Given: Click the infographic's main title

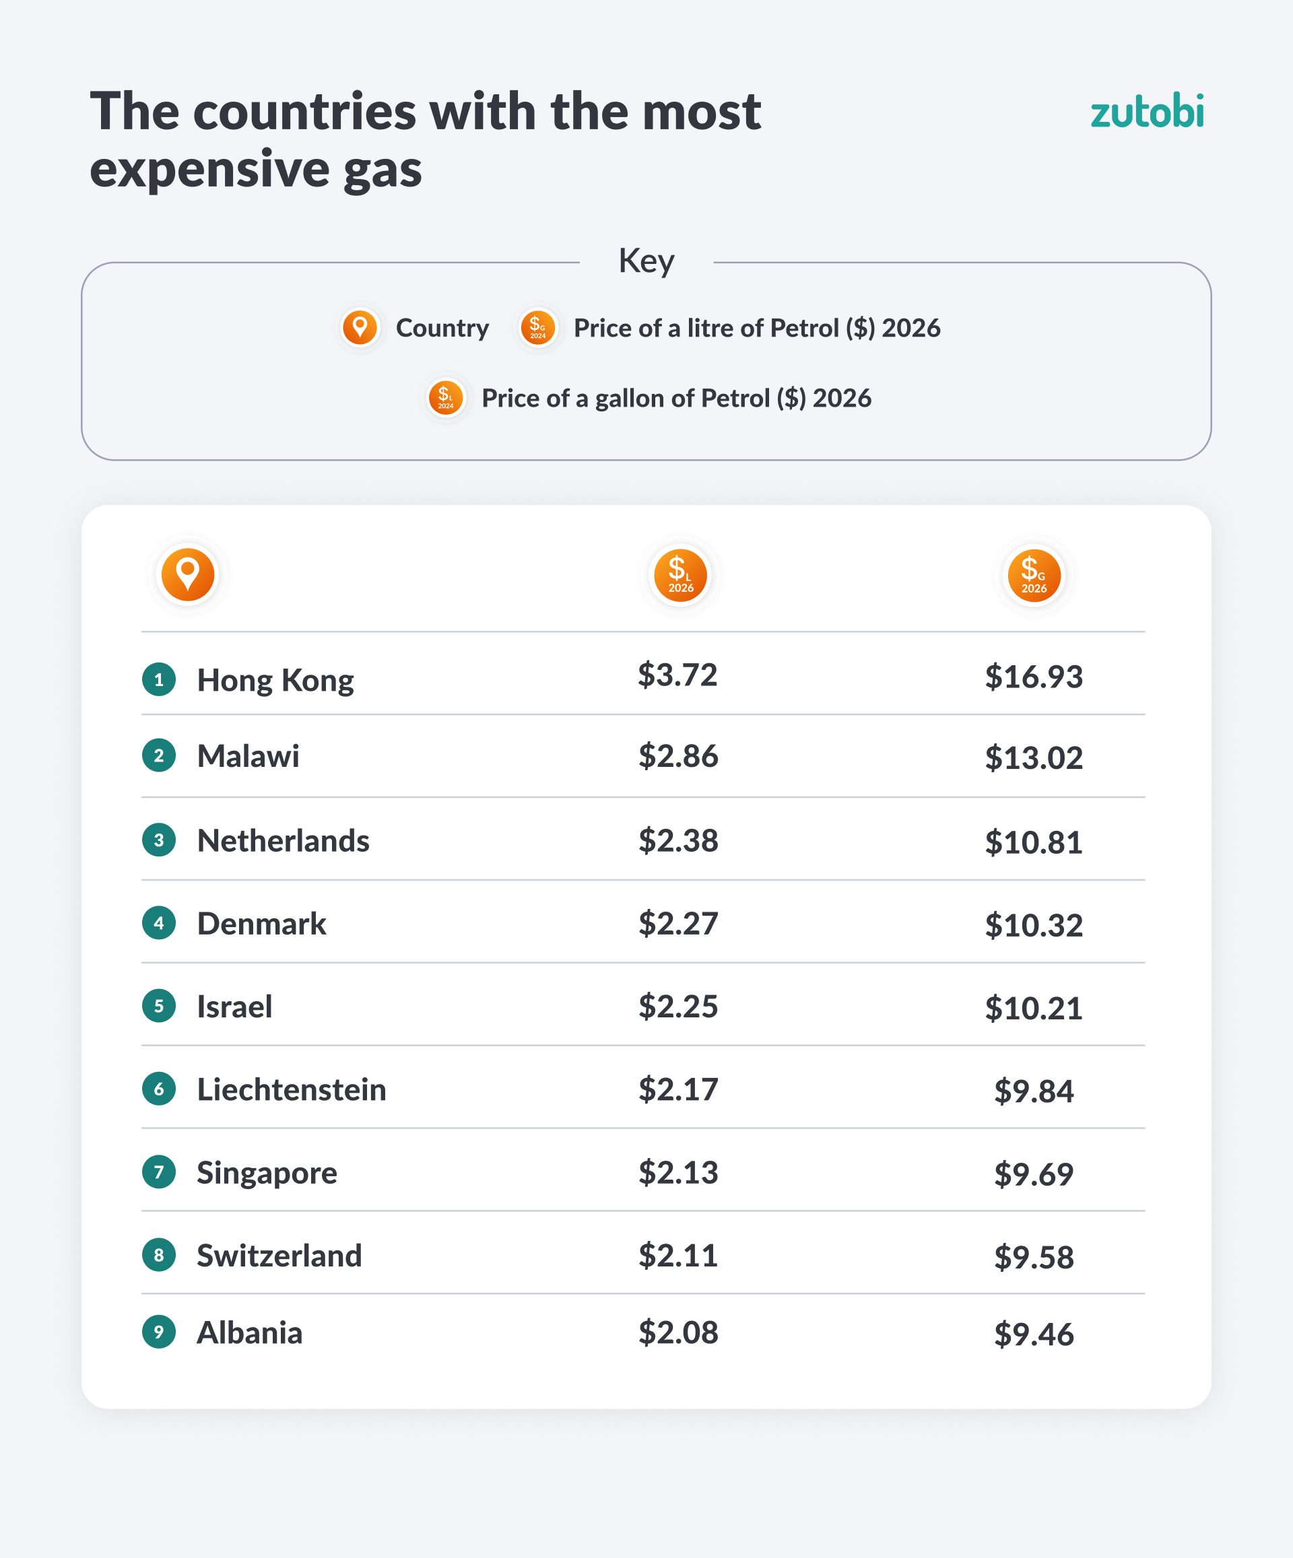Looking at the screenshot, I should point(426,139).
